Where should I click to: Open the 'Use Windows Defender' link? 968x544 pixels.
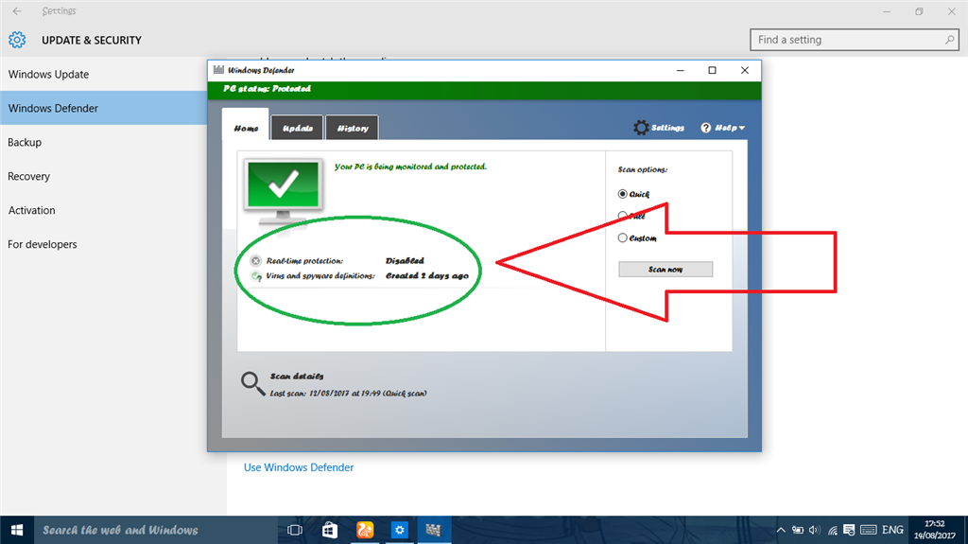pyautogui.click(x=299, y=467)
